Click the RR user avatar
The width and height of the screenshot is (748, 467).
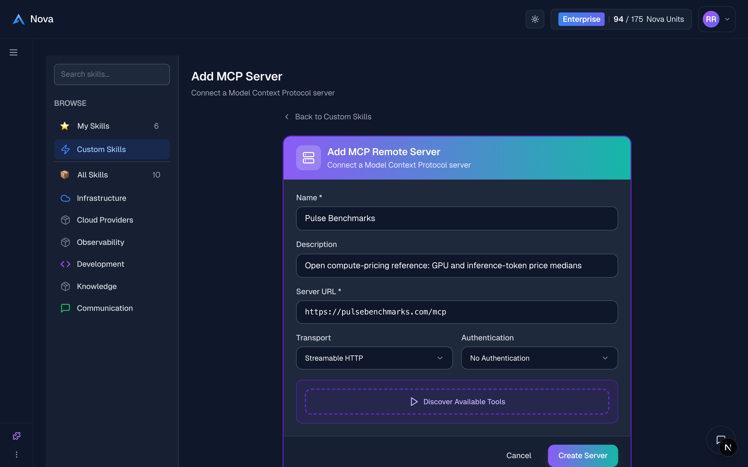point(711,19)
